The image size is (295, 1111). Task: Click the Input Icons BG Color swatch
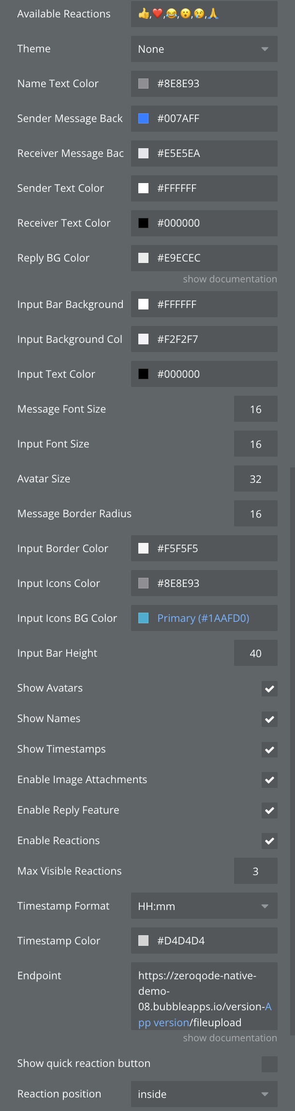(x=144, y=618)
